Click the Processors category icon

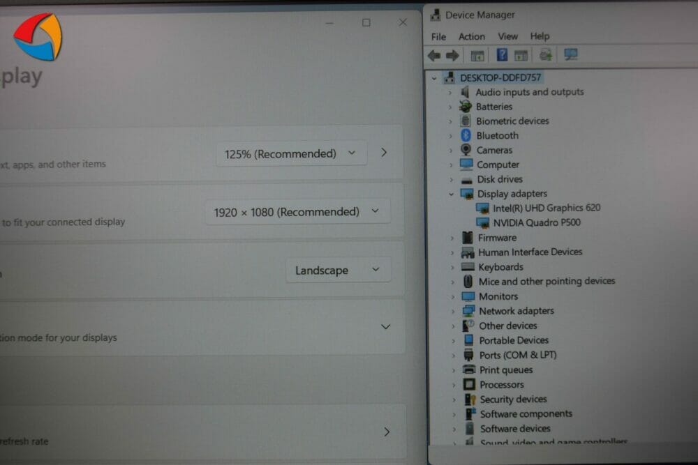469,384
